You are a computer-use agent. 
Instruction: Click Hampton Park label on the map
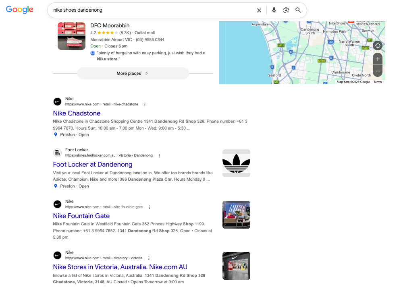coord(335,32)
